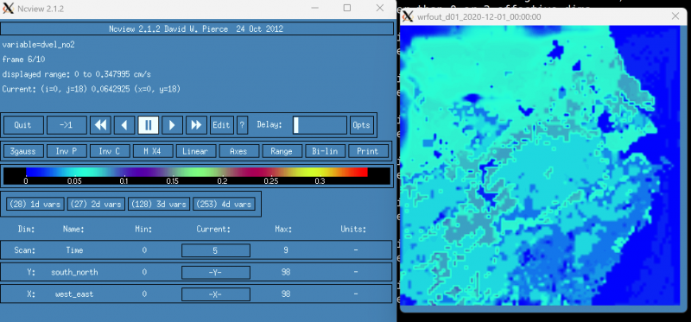Toggle Bi-lin interpolation button
The height and width of the screenshot is (322, 691).
click(x=325, y=151)
